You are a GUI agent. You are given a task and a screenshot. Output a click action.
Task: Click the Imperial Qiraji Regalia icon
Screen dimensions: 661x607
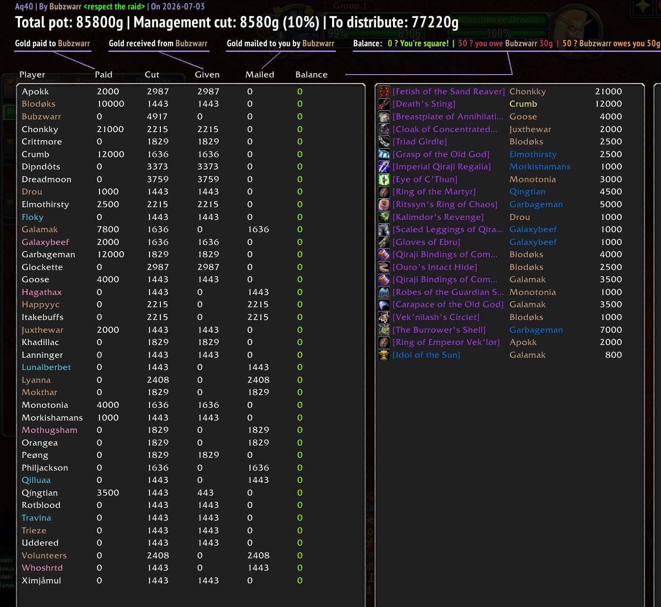tap(384, 167)
